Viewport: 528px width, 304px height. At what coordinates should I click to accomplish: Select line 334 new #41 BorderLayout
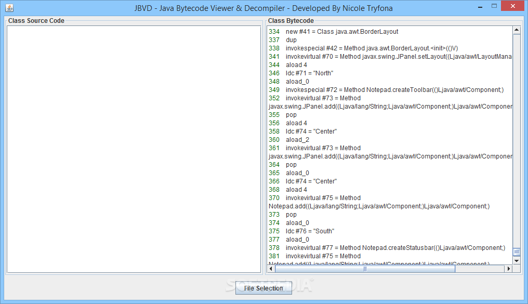coord(333,32)
